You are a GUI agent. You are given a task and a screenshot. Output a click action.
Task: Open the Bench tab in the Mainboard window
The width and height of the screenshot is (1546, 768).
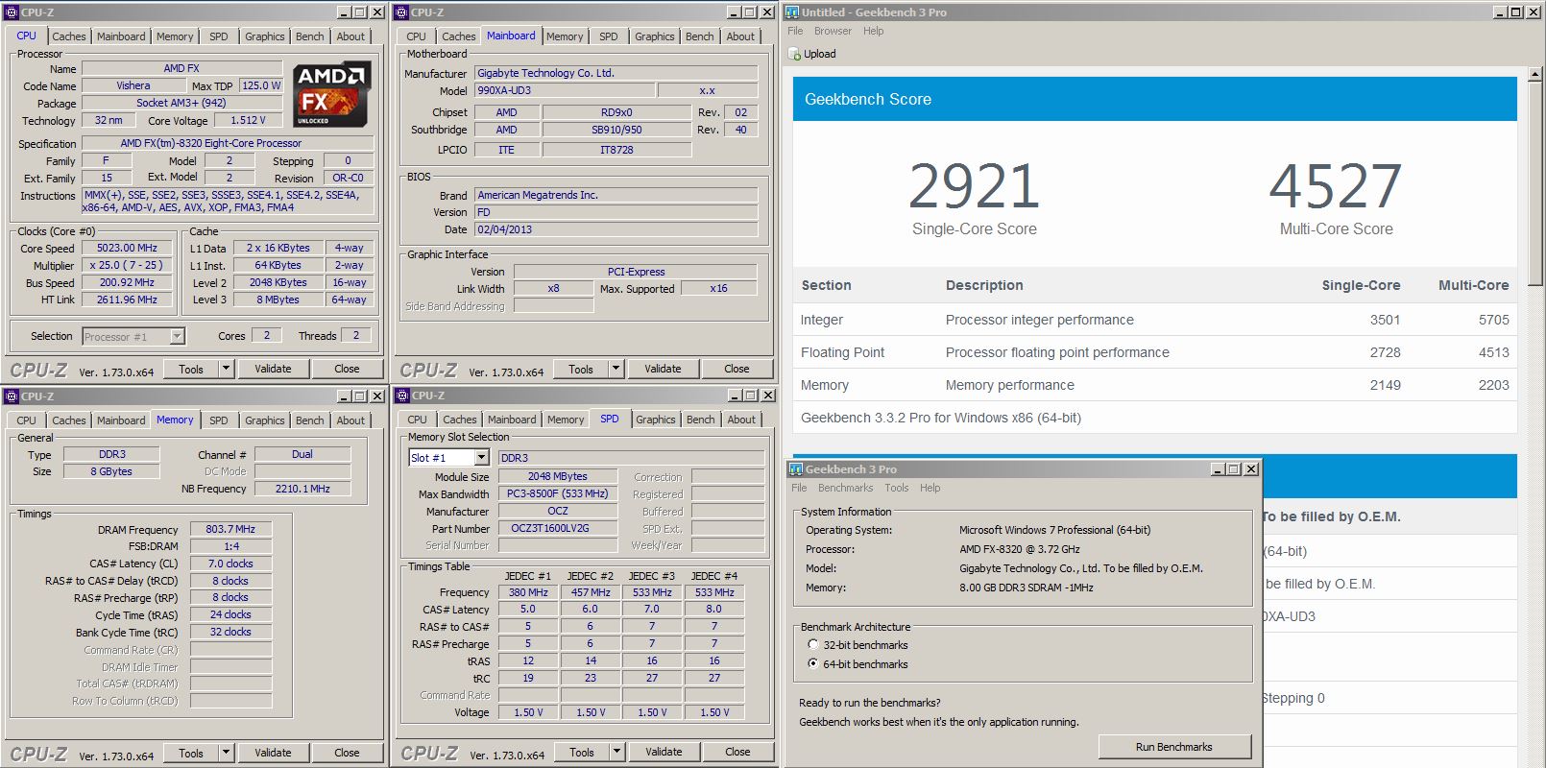[700, 36]
